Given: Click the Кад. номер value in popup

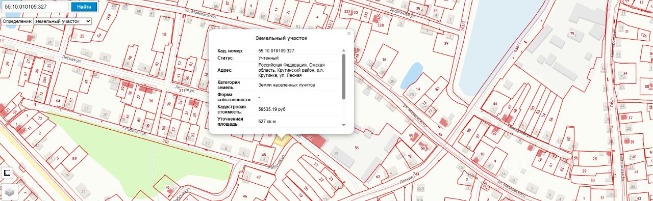Looking at the screenshot, I should [x=276, y=51].
